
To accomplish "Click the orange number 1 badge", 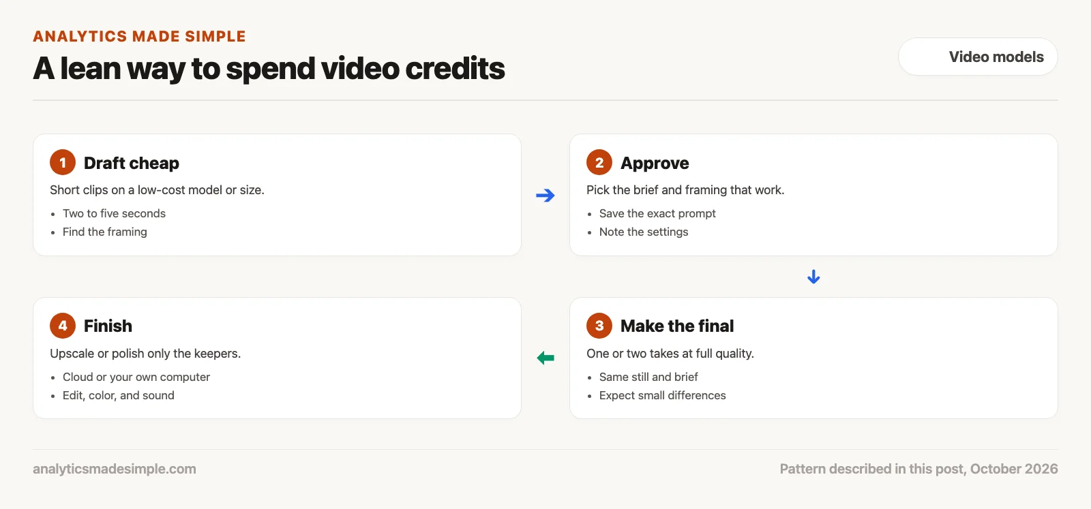I will coord(63,162).
